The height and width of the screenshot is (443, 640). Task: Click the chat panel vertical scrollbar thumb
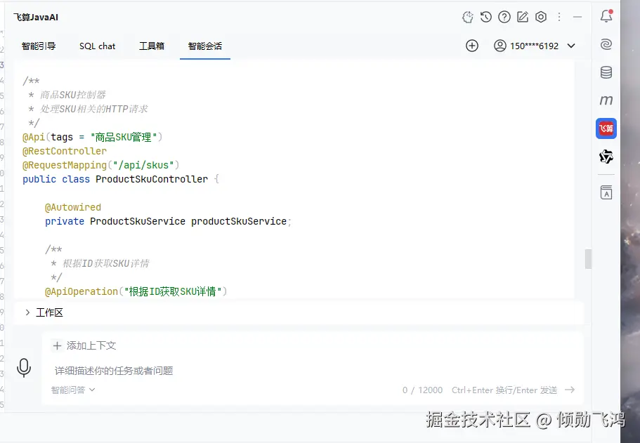[x=588, y=259]
